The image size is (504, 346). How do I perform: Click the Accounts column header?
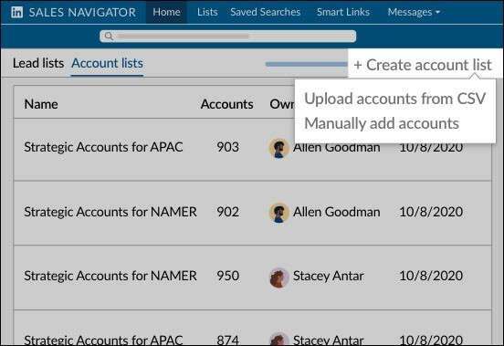[x=227, y=104]
